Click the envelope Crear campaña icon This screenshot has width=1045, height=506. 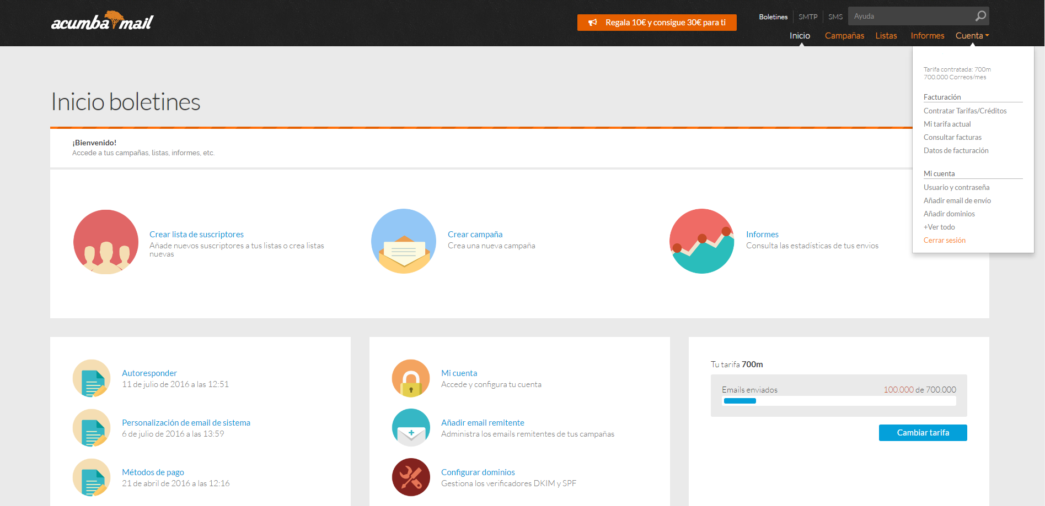click(404, 242)
